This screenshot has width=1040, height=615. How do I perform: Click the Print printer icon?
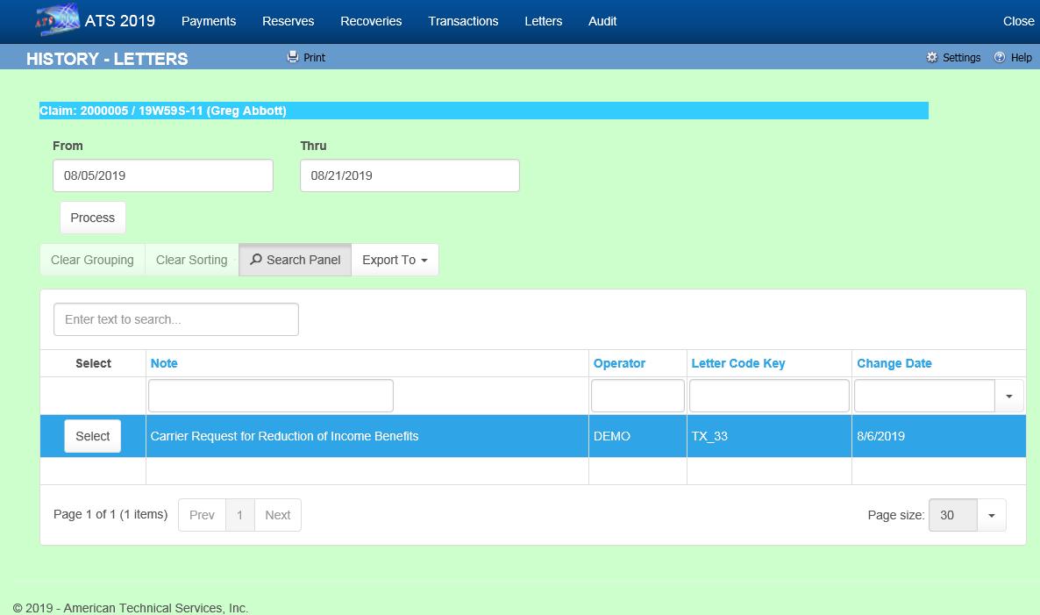293,57
